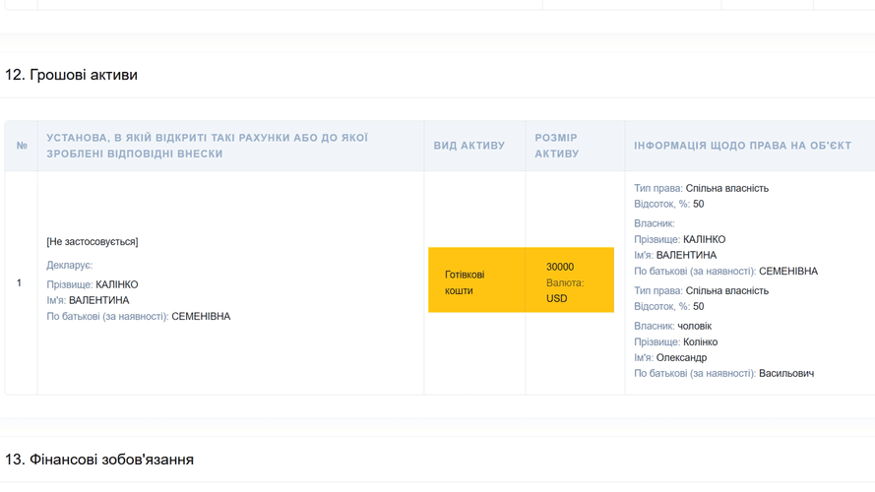Click the '[Не застосовується]' text
The image size is (875, 492).
(x=93, y=241)
